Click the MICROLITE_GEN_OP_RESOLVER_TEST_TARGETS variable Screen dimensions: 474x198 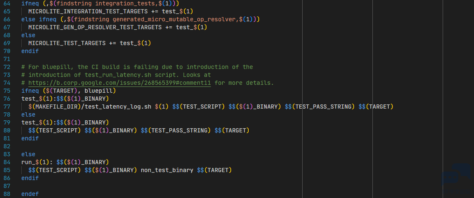tap(95, 28)
